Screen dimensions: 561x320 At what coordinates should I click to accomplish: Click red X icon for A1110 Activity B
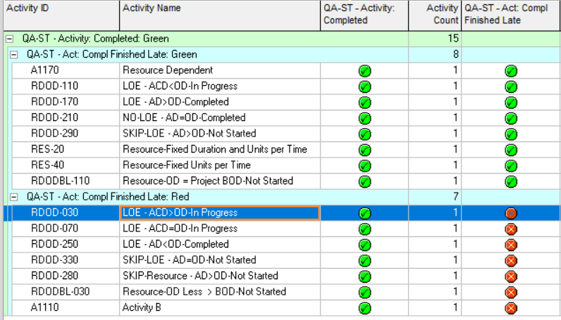(x=511, y=307)
